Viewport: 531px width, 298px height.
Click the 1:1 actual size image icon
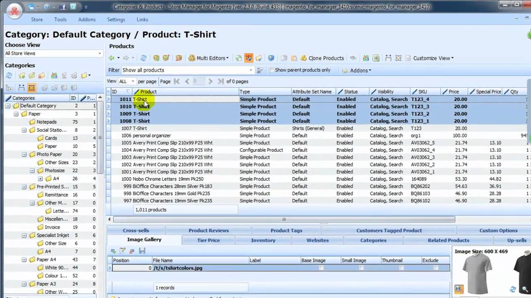(x=458, y=288)
